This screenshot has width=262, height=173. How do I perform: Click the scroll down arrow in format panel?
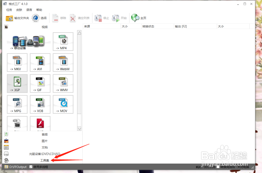[x=79, y=129]
